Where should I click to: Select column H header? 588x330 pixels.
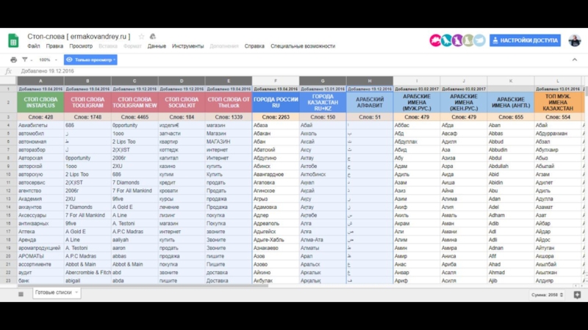click(370, 81)
